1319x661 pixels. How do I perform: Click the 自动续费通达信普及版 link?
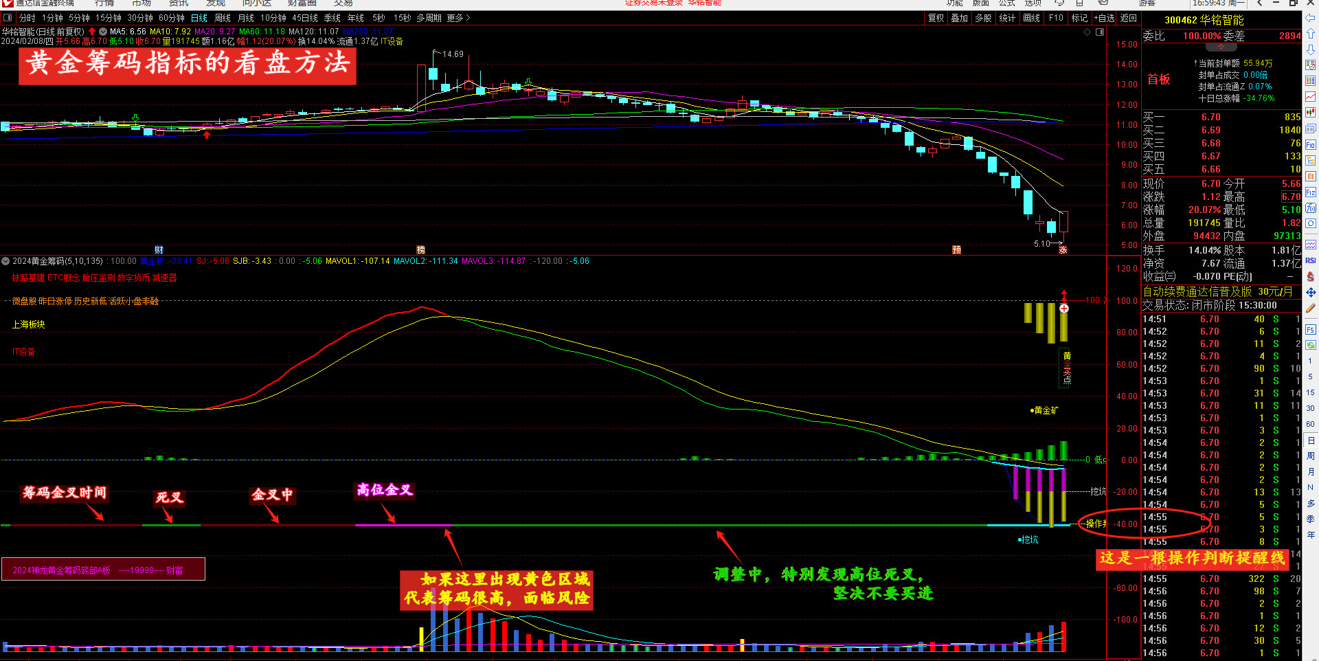pyautogui.click(x=1197, y=292)
